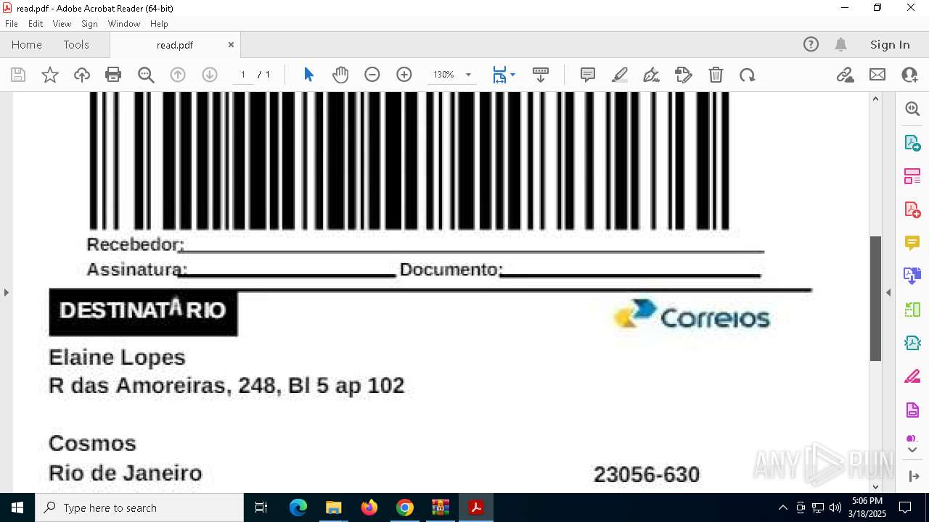
Task: Click the scrolling mode keyboard icon
Action: [x=541, y=75]
